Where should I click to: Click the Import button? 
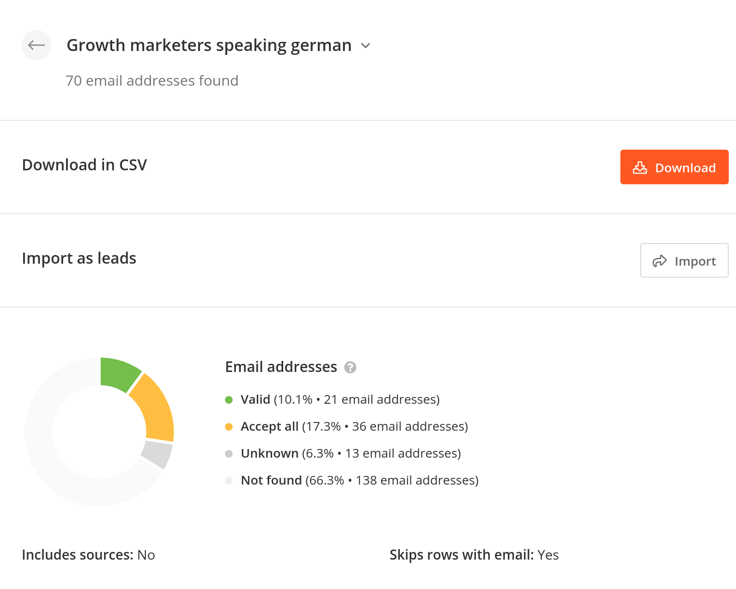[x=684, y=260]
